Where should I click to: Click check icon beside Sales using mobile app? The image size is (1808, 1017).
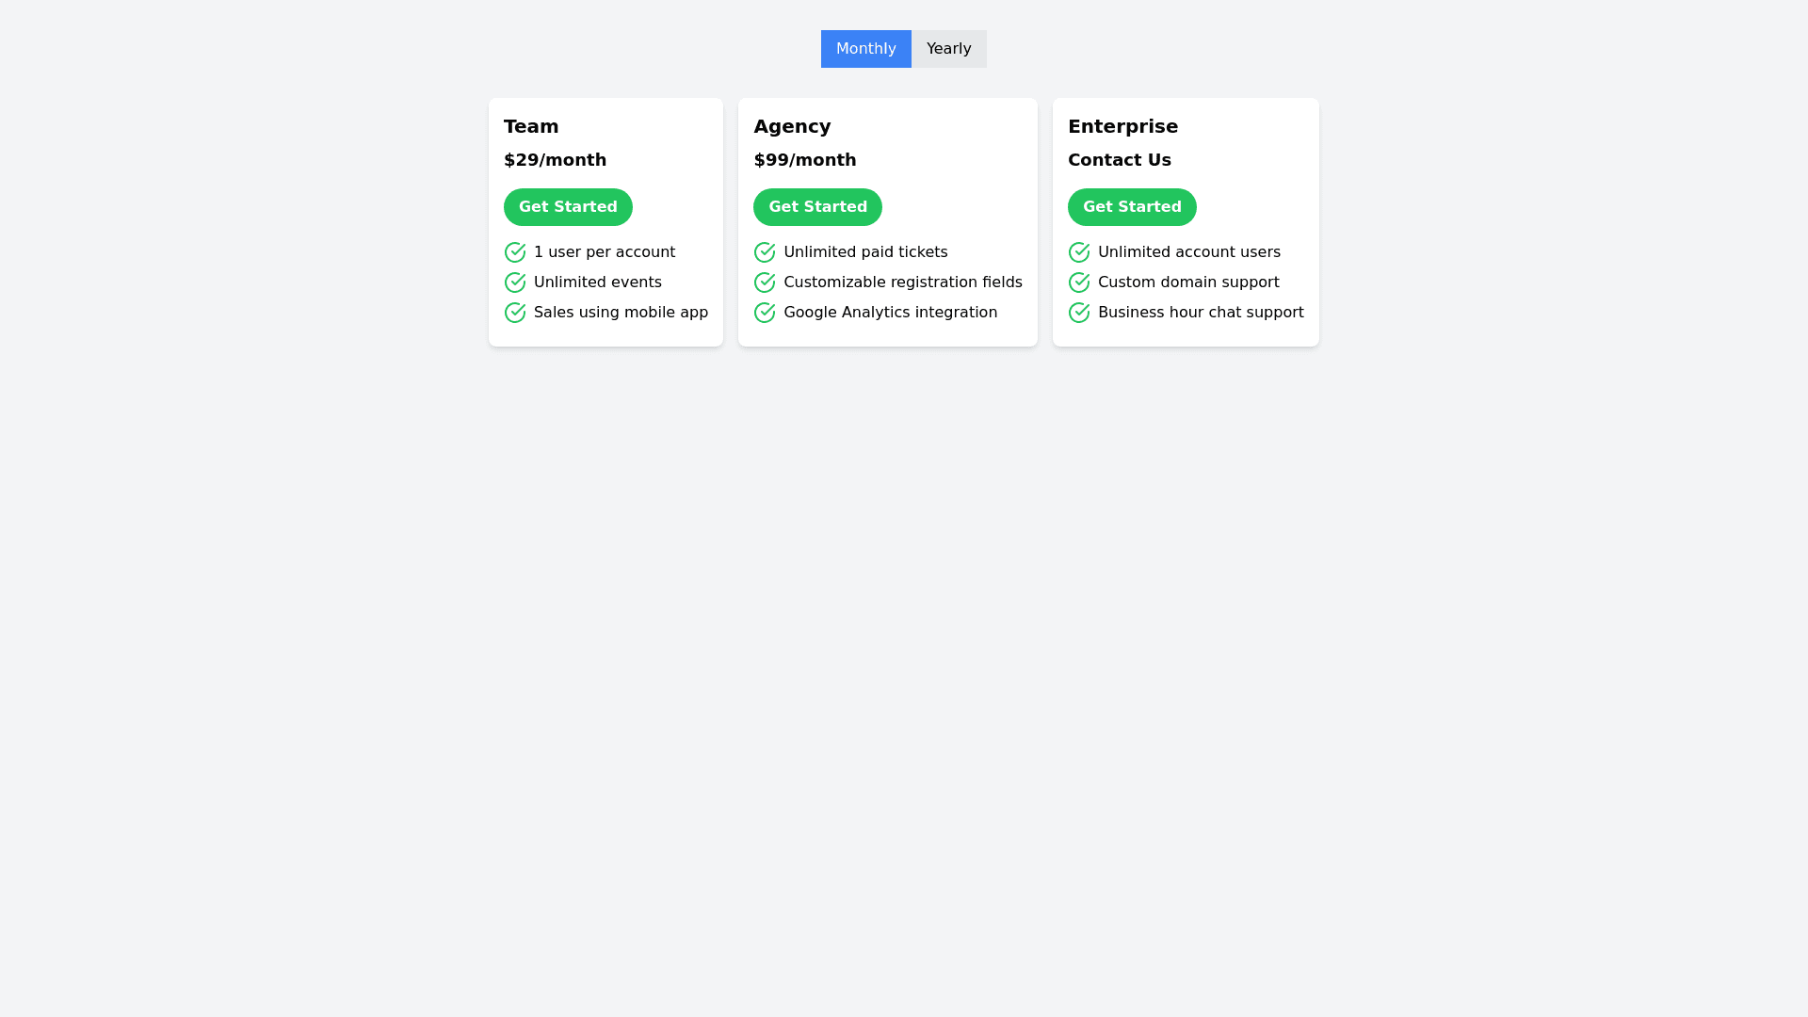[515, 313]
